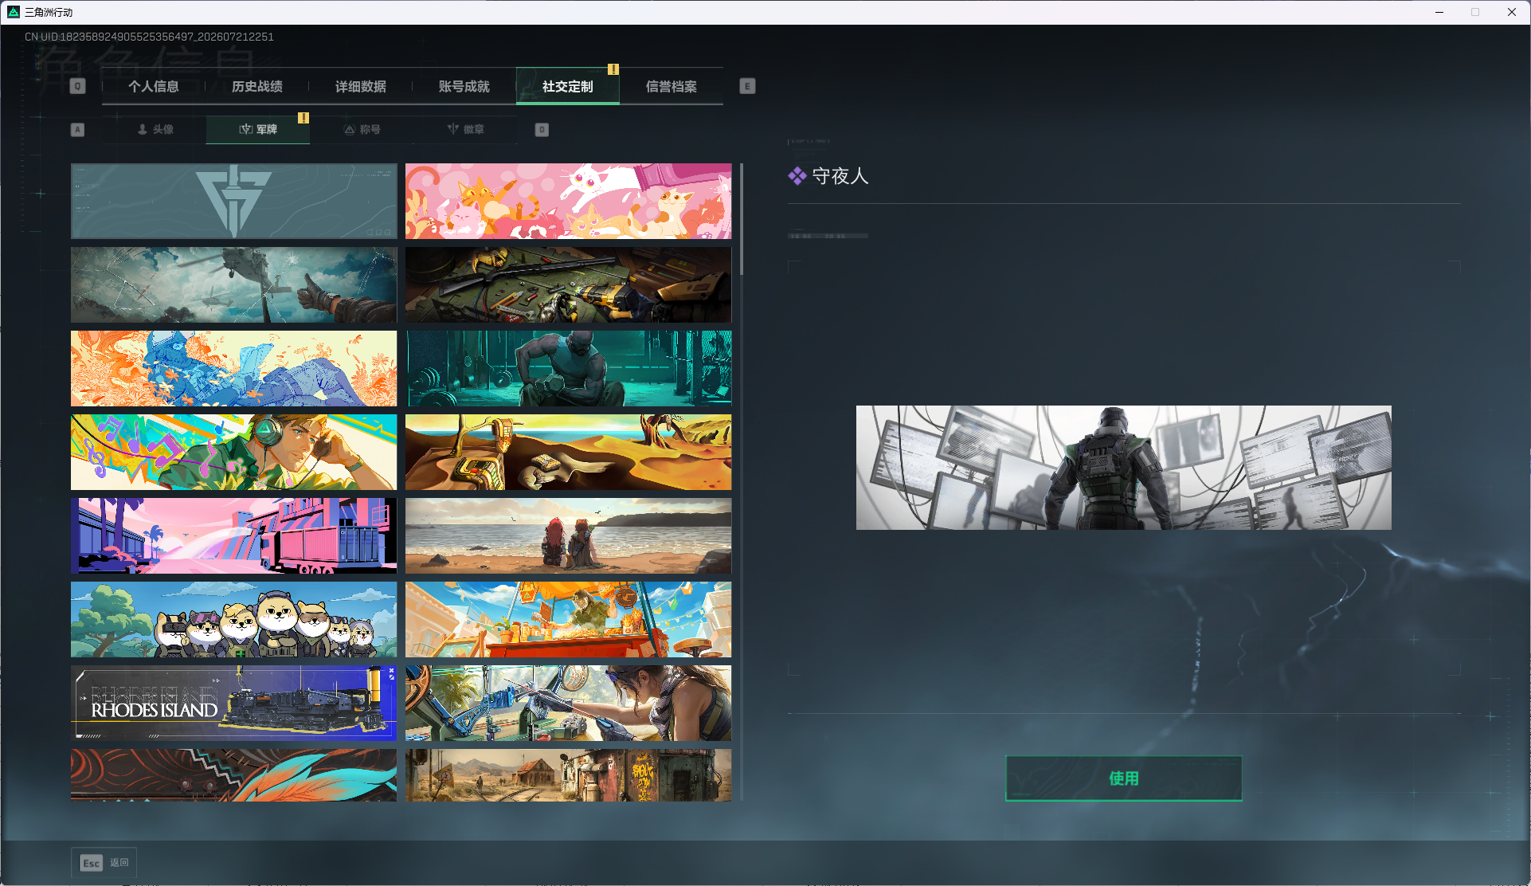Pick the helicopter thumbs-up card

point(233,284)
